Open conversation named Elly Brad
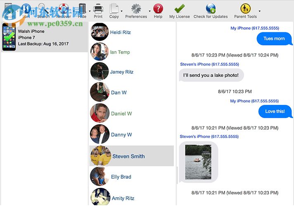Screen dimensions: 294x206 (121, 177)
